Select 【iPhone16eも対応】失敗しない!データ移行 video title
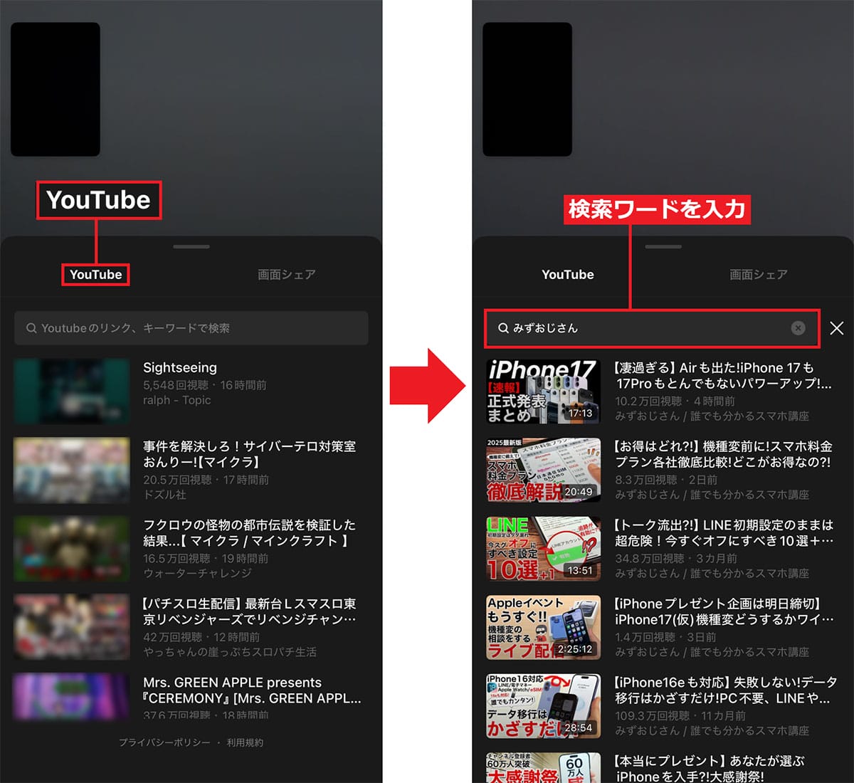 [x=726, y=690]
